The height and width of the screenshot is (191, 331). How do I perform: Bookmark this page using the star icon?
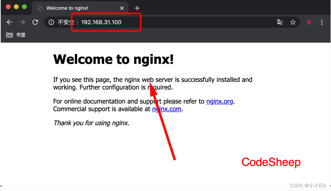[x=293, y=22]
